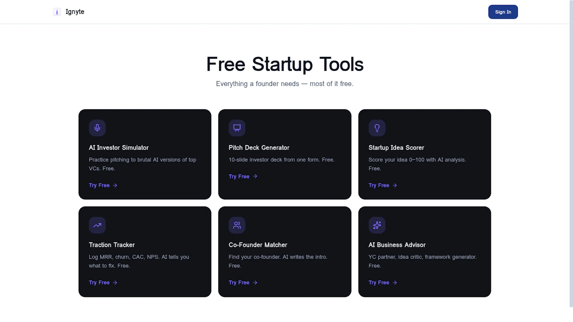Click the Co-Founder Matcher card description
The image size is (573, 322).
[278, 261]
